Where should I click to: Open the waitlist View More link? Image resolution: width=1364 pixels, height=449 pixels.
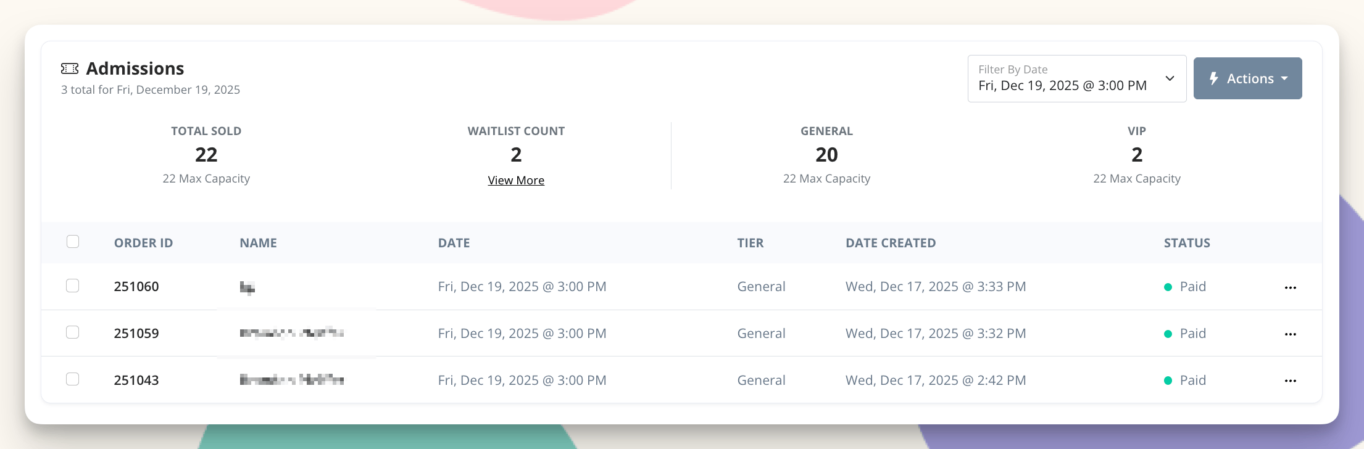pos(516,180)
